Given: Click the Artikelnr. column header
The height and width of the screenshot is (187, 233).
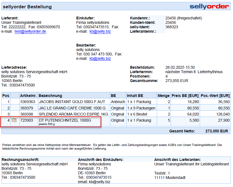Looking at the screenshot, I should pyautogui.click(x=28, y=96).
